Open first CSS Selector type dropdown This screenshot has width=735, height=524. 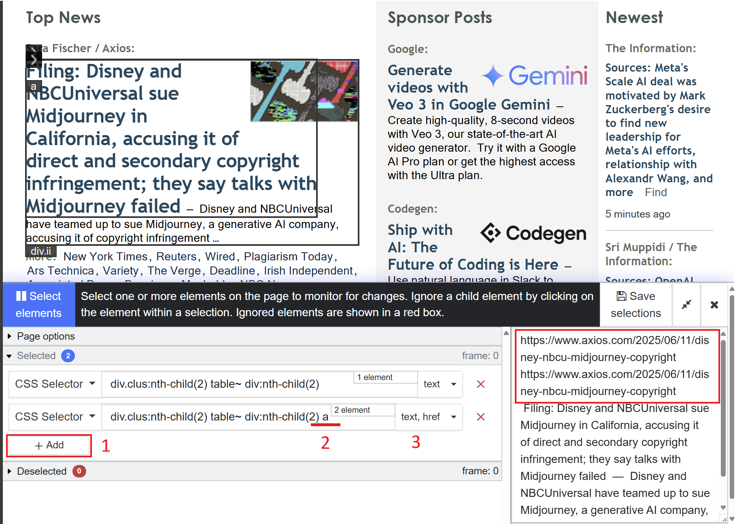coord(55,384)
